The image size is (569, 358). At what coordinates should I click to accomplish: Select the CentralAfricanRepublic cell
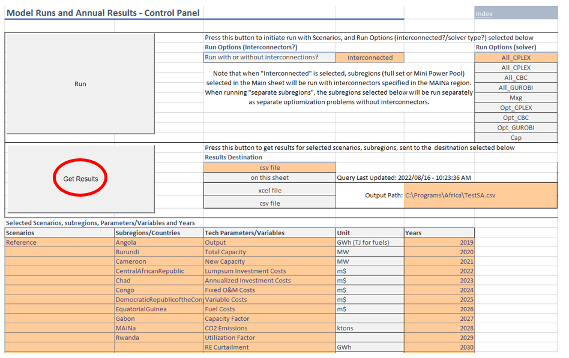(159, 271)
